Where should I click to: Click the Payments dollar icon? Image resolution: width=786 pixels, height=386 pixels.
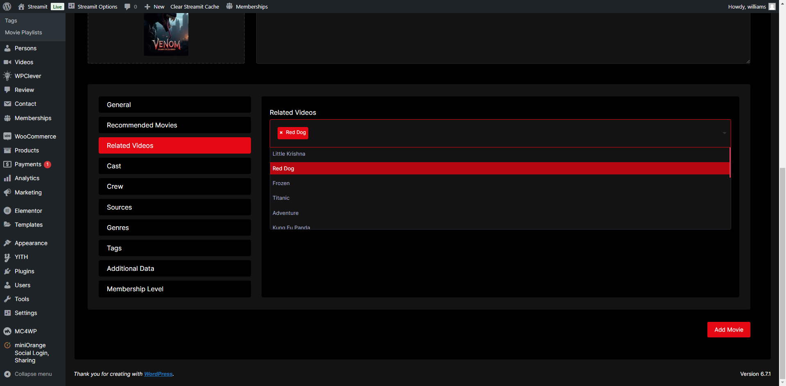pos(7,164)
